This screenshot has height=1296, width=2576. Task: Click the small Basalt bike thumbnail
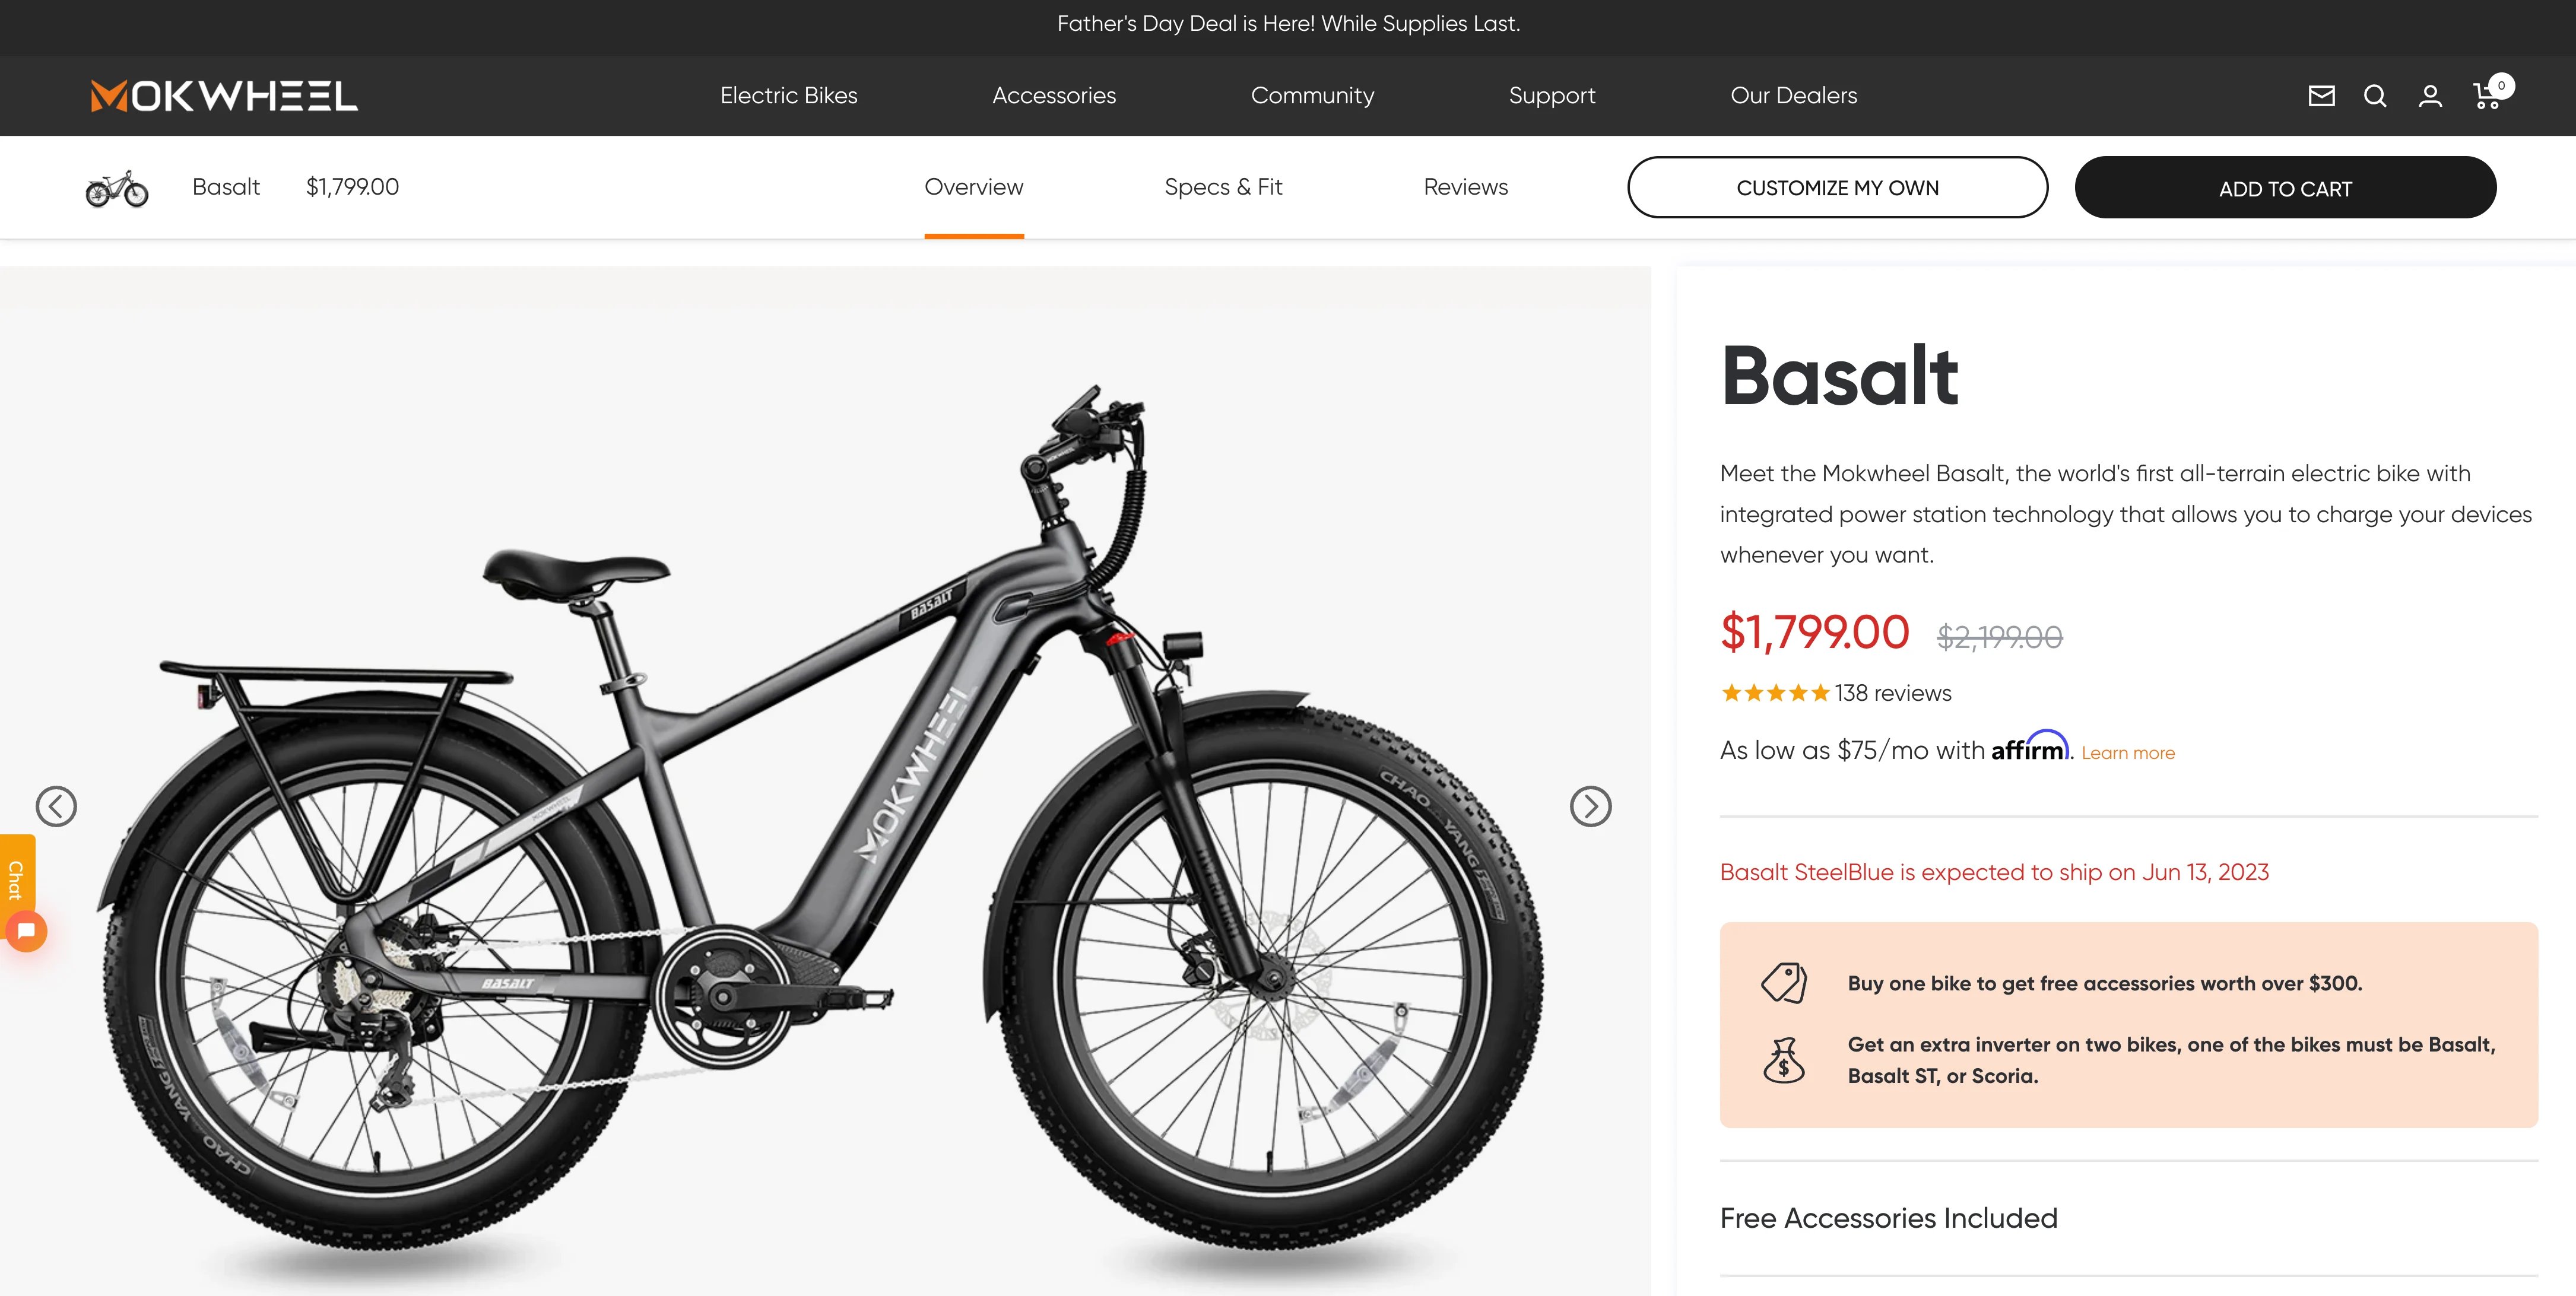[117, 188]
